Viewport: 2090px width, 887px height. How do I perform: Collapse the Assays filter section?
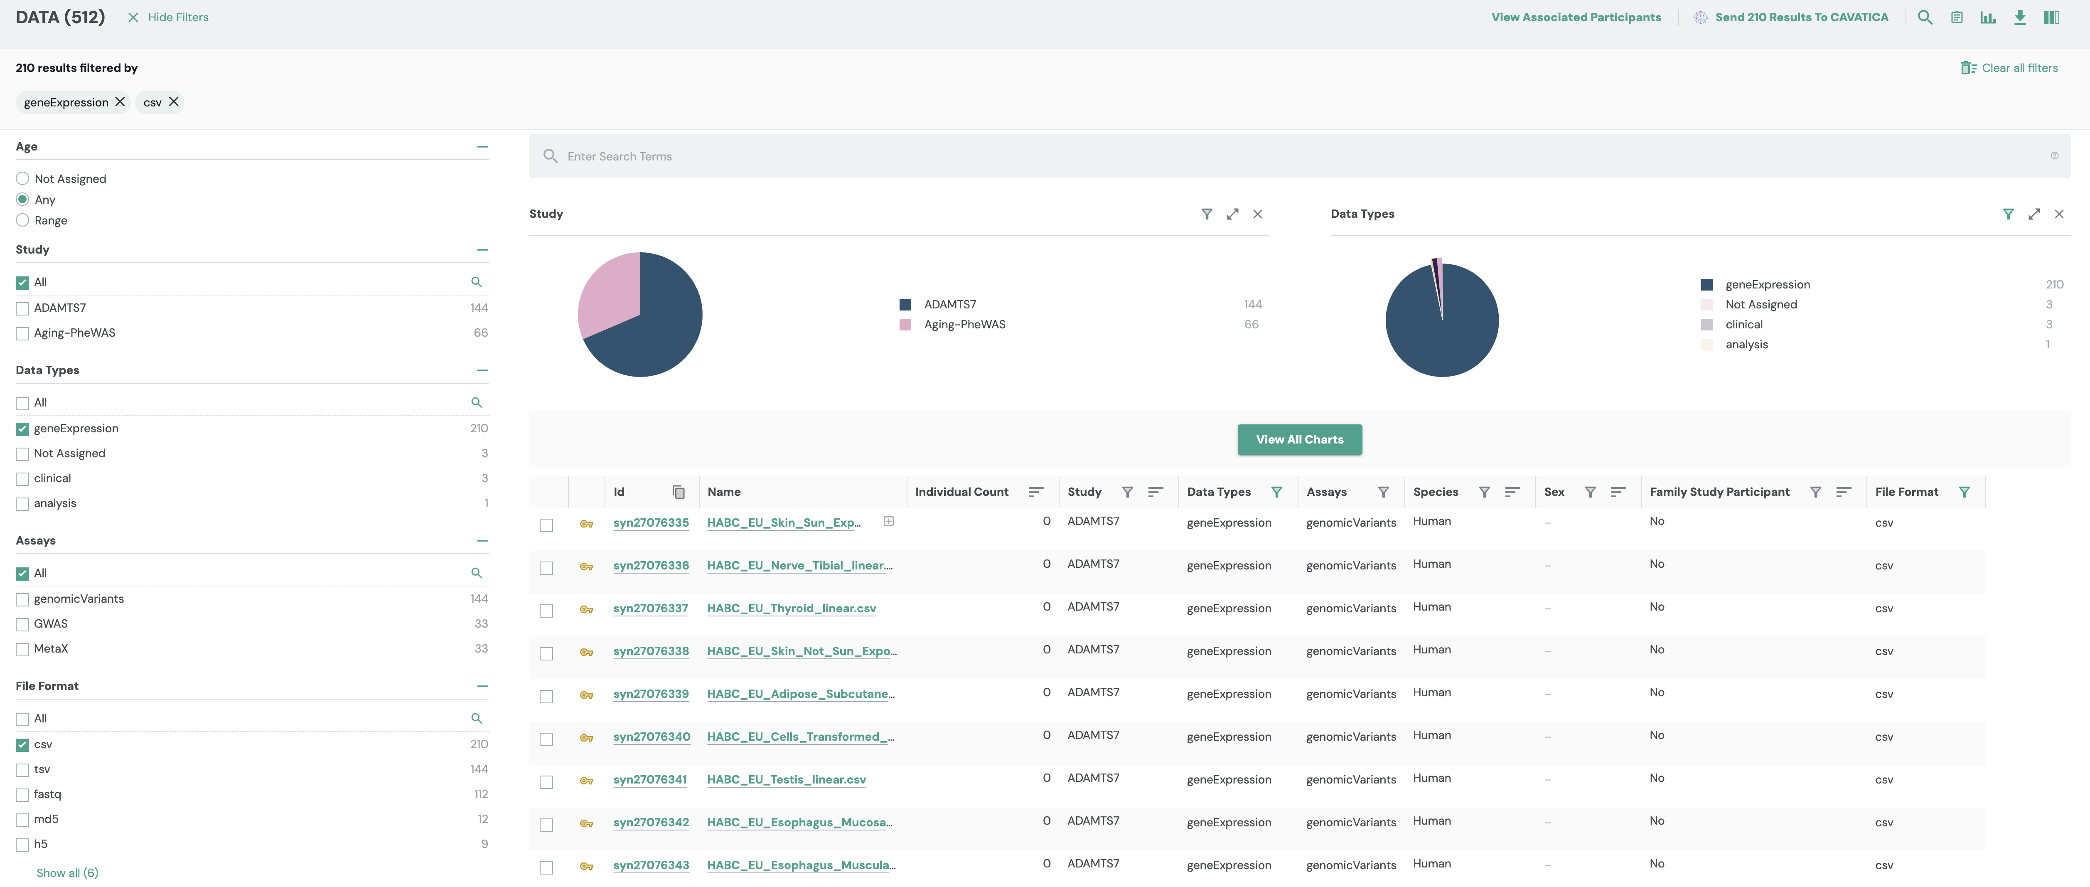483,540
